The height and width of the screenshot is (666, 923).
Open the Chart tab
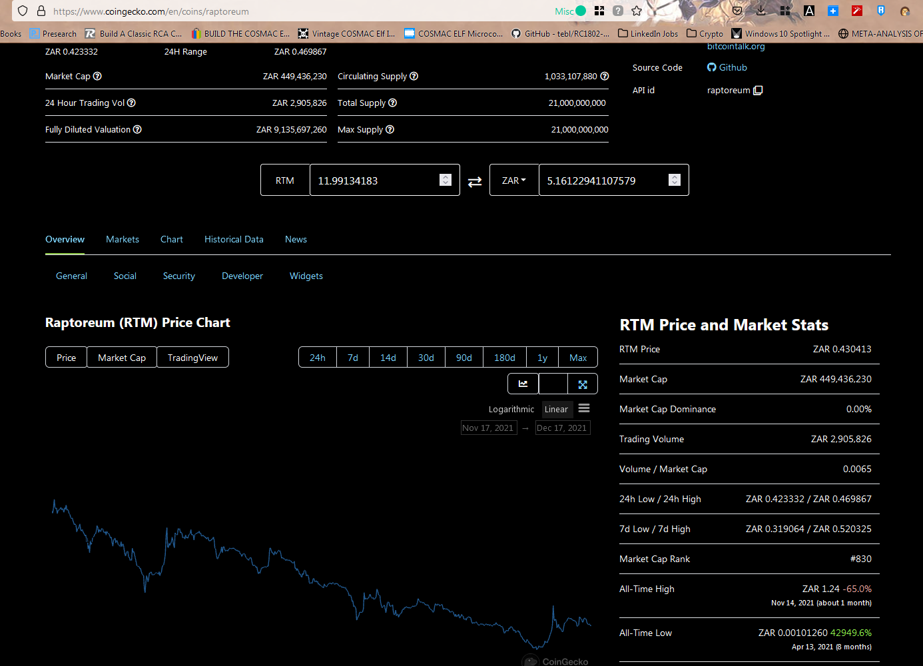click(x=172, y=239)
